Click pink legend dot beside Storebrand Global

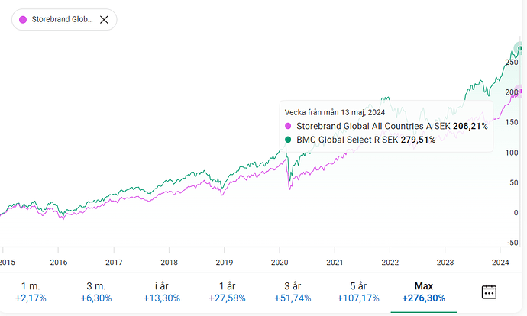(x=288, y=126)
